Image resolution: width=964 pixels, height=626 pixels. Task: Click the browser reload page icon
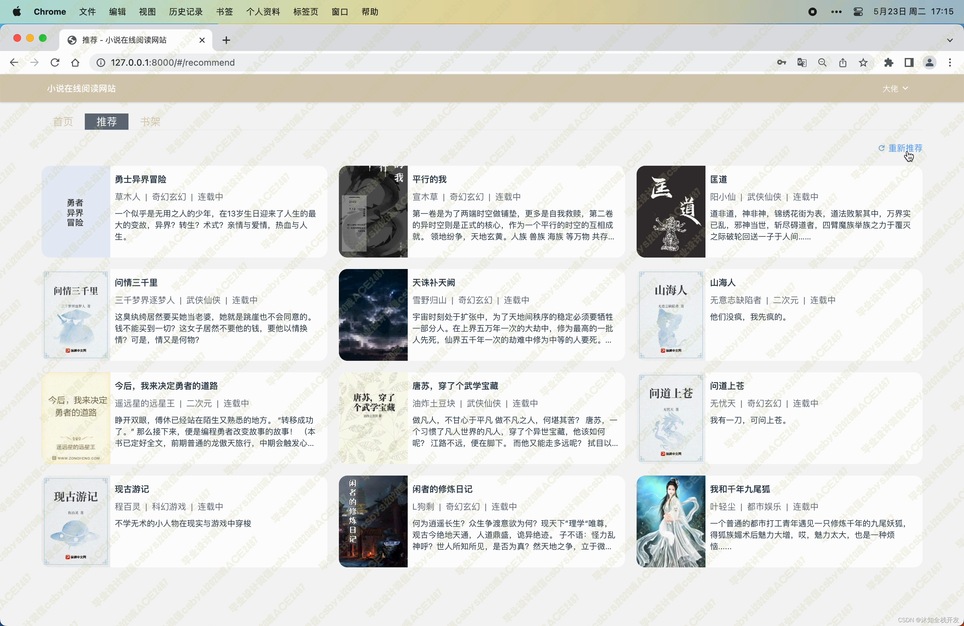55,62
